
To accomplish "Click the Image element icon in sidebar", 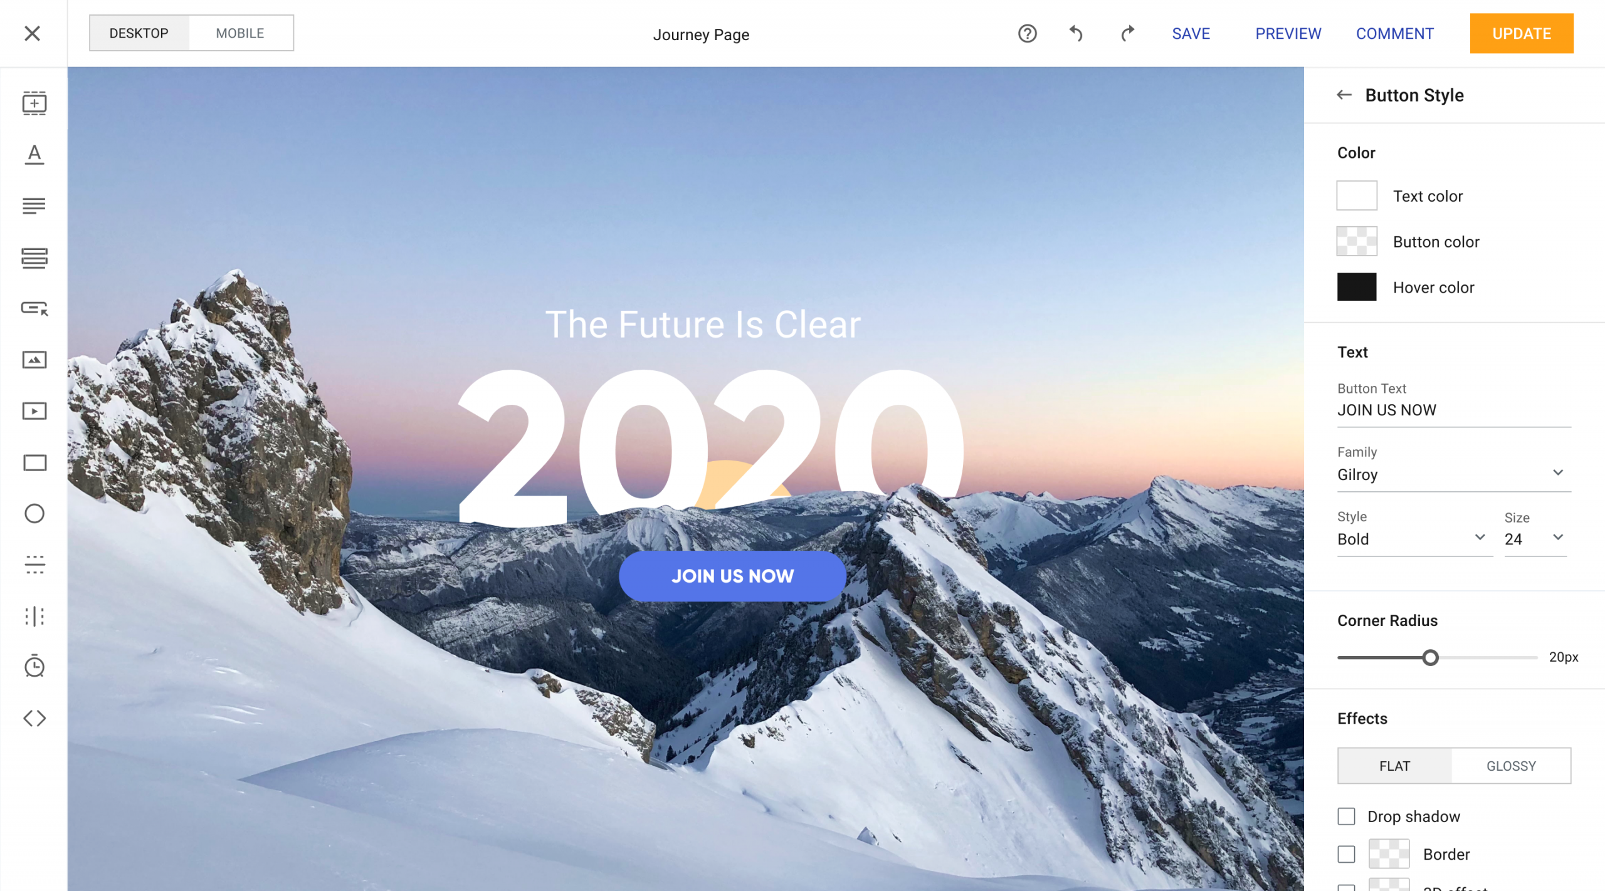I will click(34, 360).
